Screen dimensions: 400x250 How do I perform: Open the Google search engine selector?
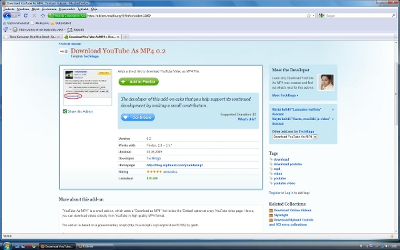click(322, 15)
